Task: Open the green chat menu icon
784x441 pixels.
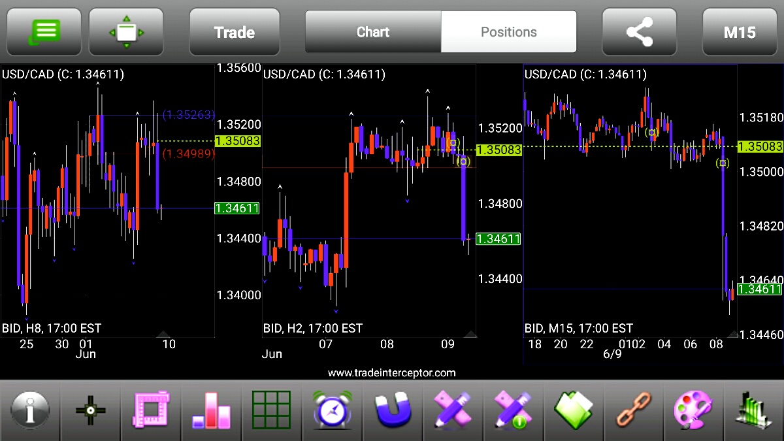Action: point(44,31)
